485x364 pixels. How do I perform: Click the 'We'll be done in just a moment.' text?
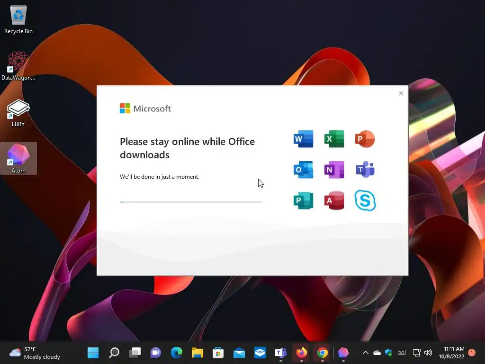160,177
